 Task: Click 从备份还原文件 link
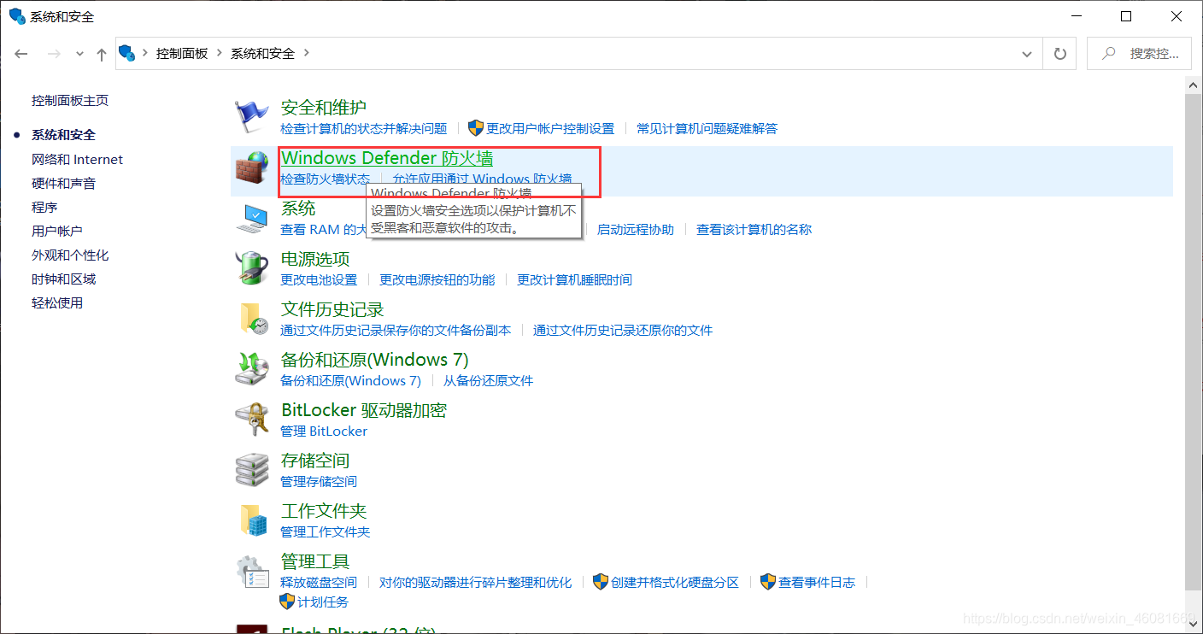point(488,380)
